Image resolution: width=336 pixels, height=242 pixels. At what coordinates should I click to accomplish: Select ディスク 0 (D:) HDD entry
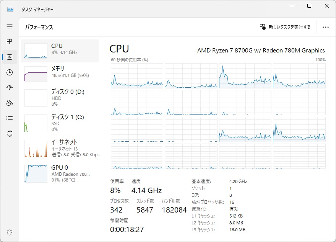click(60, 97)
